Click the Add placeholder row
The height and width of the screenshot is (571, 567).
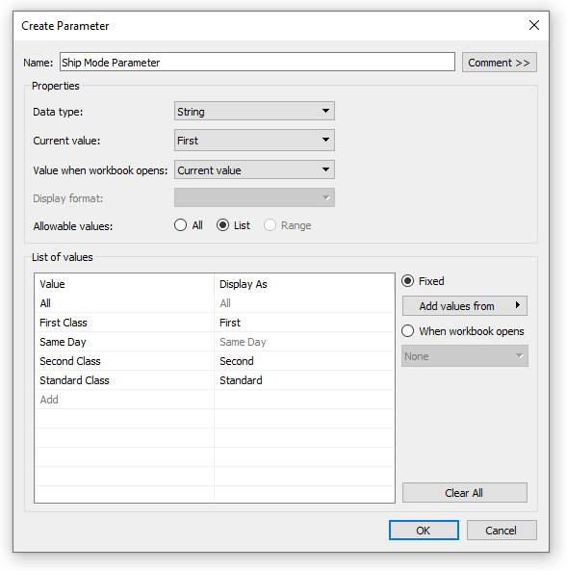(124, 400)
